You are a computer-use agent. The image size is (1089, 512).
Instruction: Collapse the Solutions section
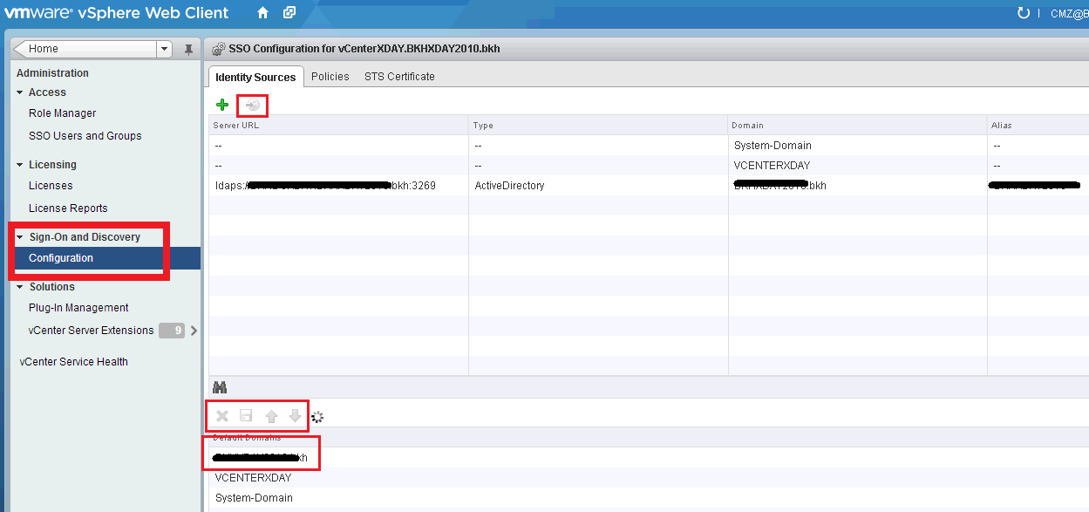pyautogui.click(x=20, y=287)
